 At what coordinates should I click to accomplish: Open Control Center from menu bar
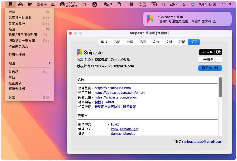coord(185,5)
